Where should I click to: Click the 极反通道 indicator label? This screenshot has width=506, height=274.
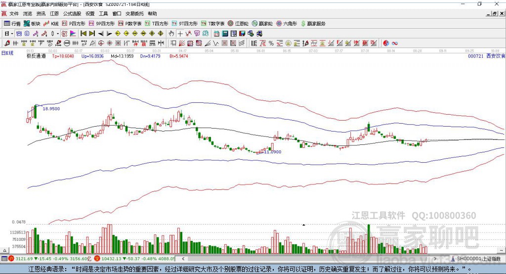(36, 56)
